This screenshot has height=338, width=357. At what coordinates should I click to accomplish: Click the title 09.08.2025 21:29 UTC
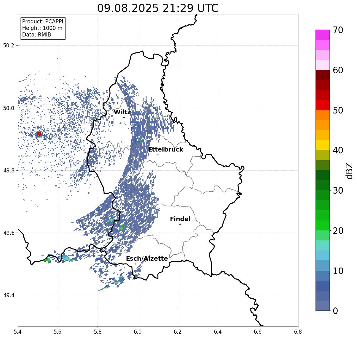click(x=158, y=8)
